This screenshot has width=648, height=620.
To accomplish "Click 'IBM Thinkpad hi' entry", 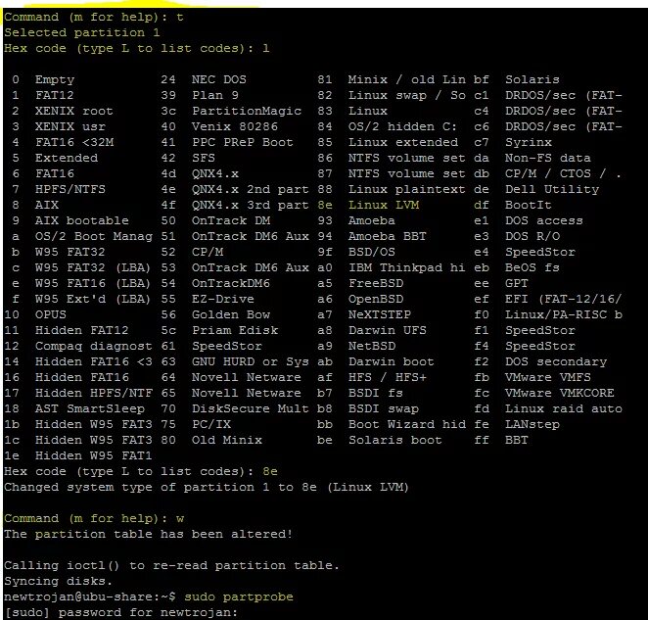I will (406, 267).
